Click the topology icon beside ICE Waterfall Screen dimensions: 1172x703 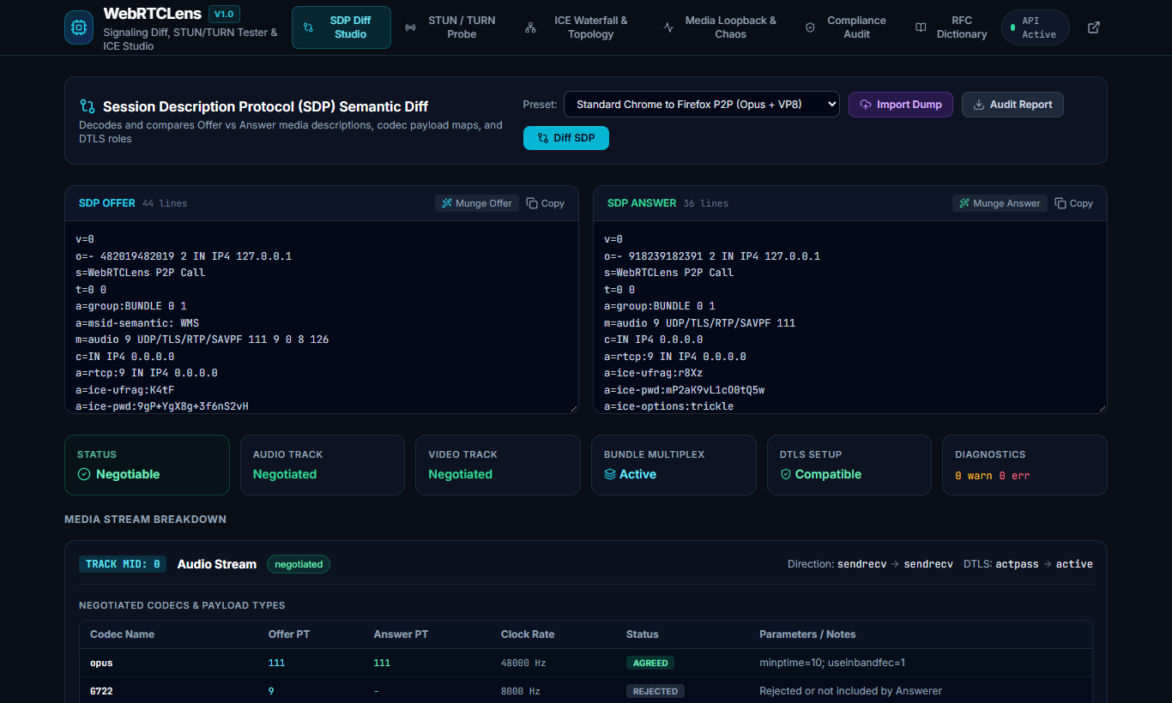pos(530,27)
